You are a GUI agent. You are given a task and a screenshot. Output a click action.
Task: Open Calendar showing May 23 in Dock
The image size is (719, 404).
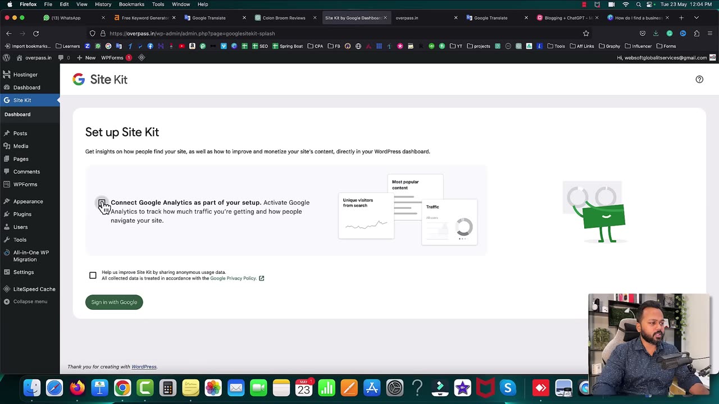(304, 388)
